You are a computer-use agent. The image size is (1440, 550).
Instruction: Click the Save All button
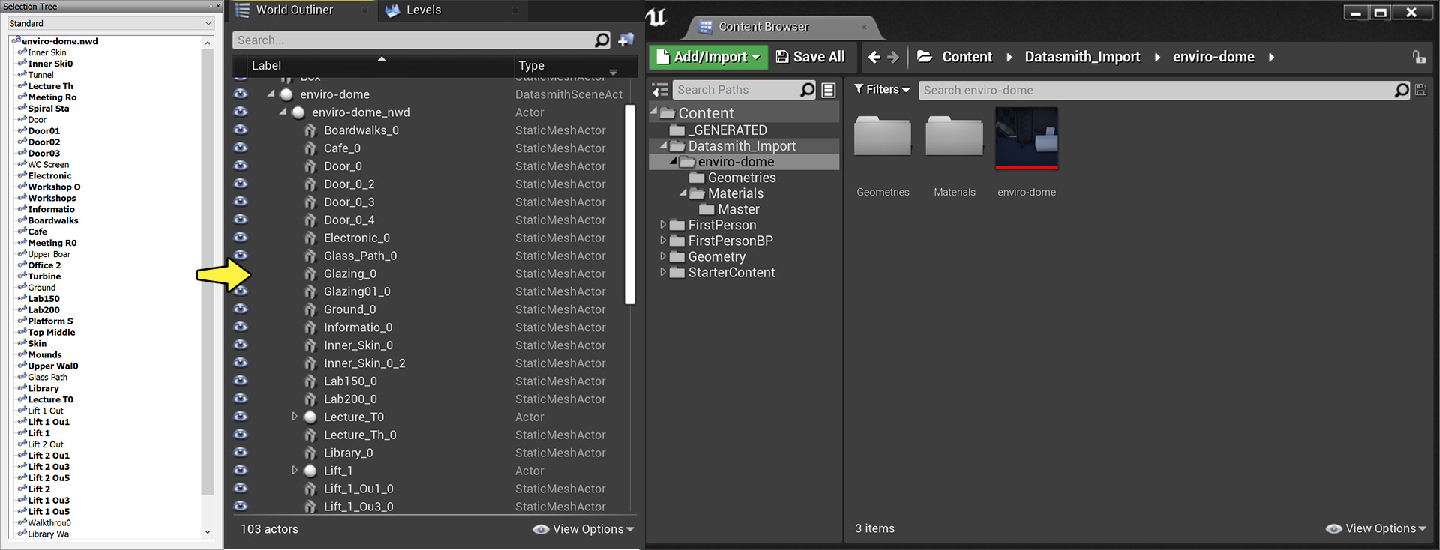click(810, 57)
